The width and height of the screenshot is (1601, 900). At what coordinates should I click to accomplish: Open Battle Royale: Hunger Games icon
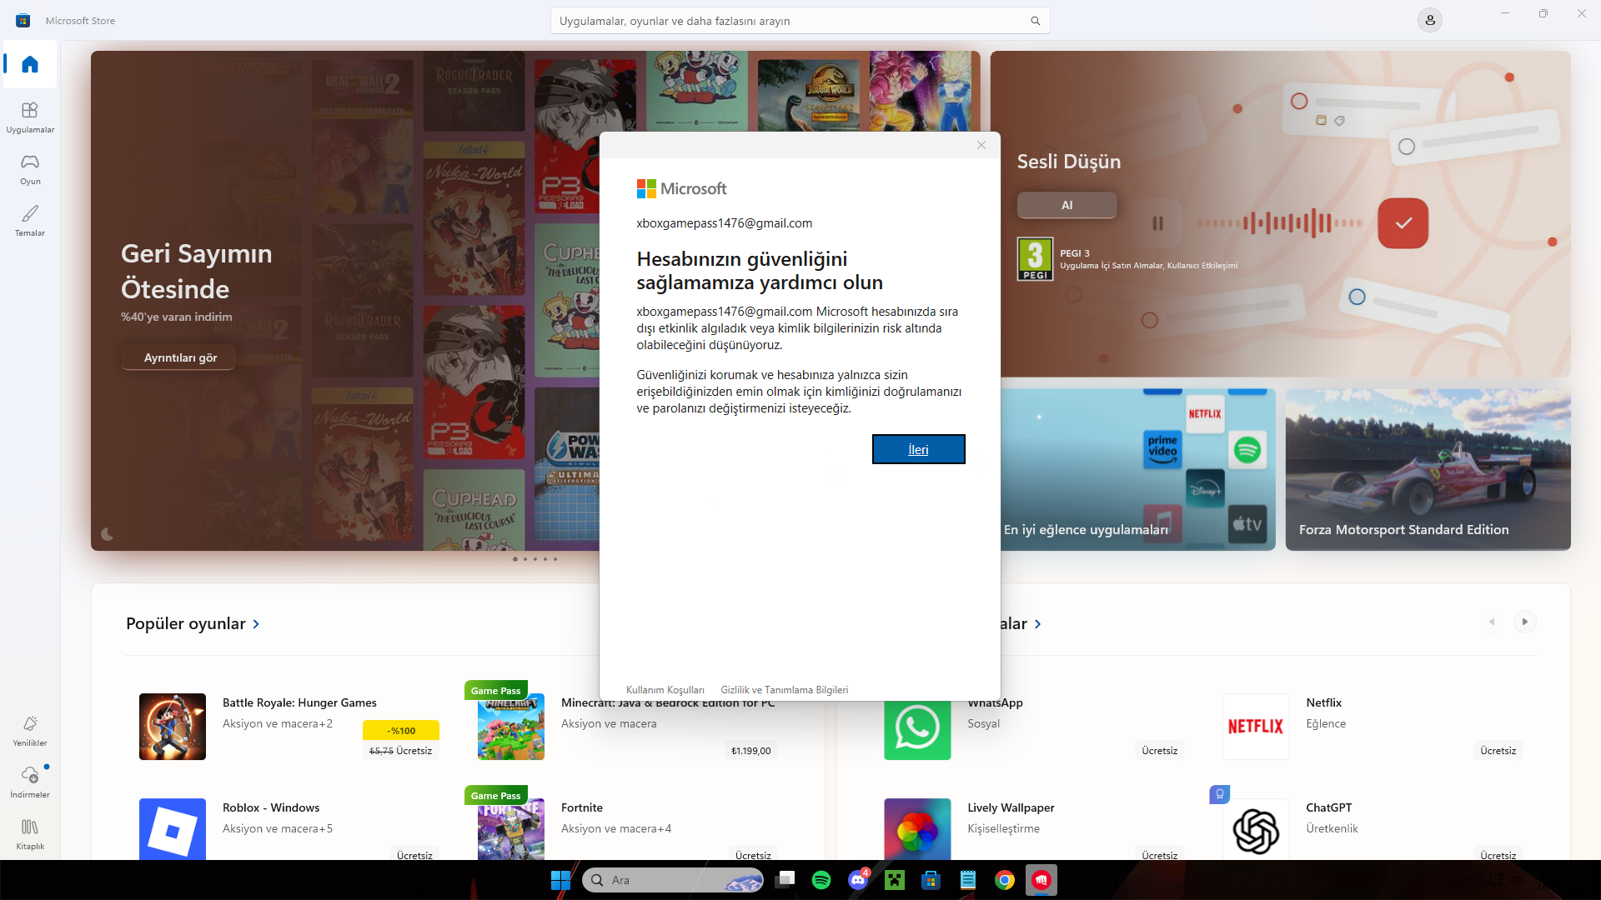[173, 727]
